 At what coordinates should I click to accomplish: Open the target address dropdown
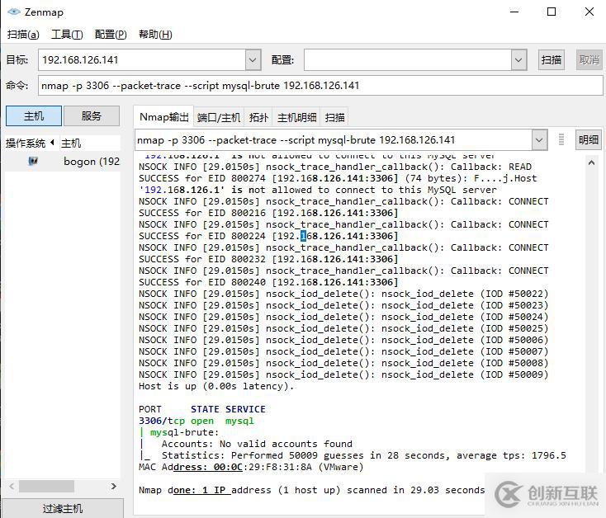pyautogui.click(x=253, y=59)
